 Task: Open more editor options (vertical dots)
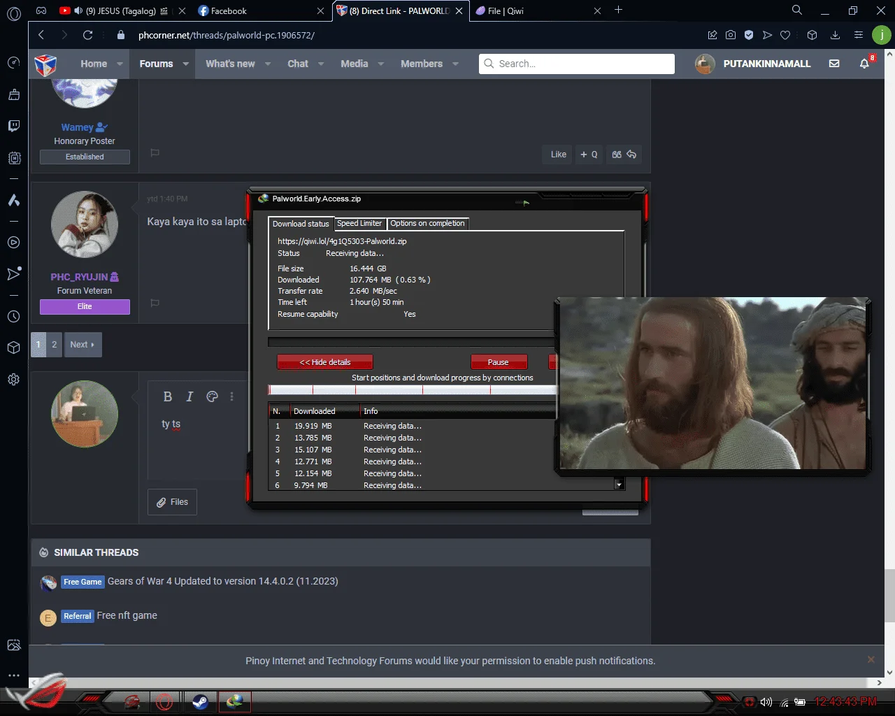231,396
